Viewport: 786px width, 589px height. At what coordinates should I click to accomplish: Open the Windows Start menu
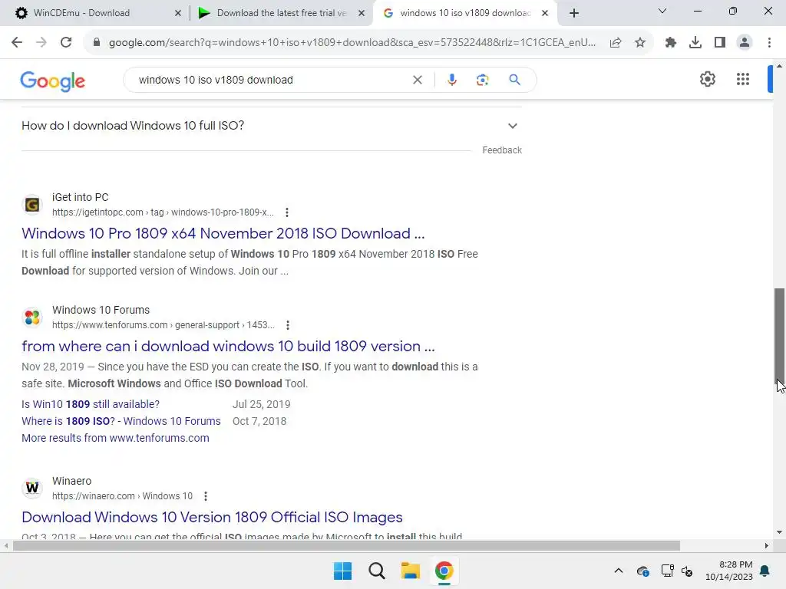tap(343, 571)
